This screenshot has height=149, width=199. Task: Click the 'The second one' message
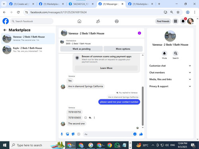[76, 124]
